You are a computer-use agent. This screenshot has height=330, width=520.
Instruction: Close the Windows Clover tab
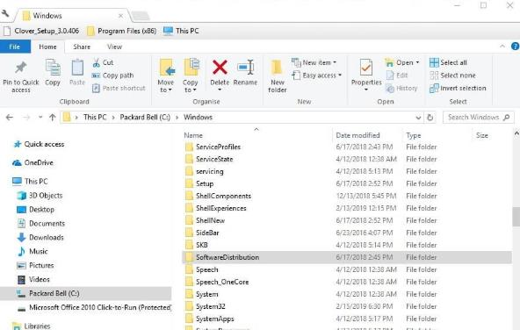[120, 16]
